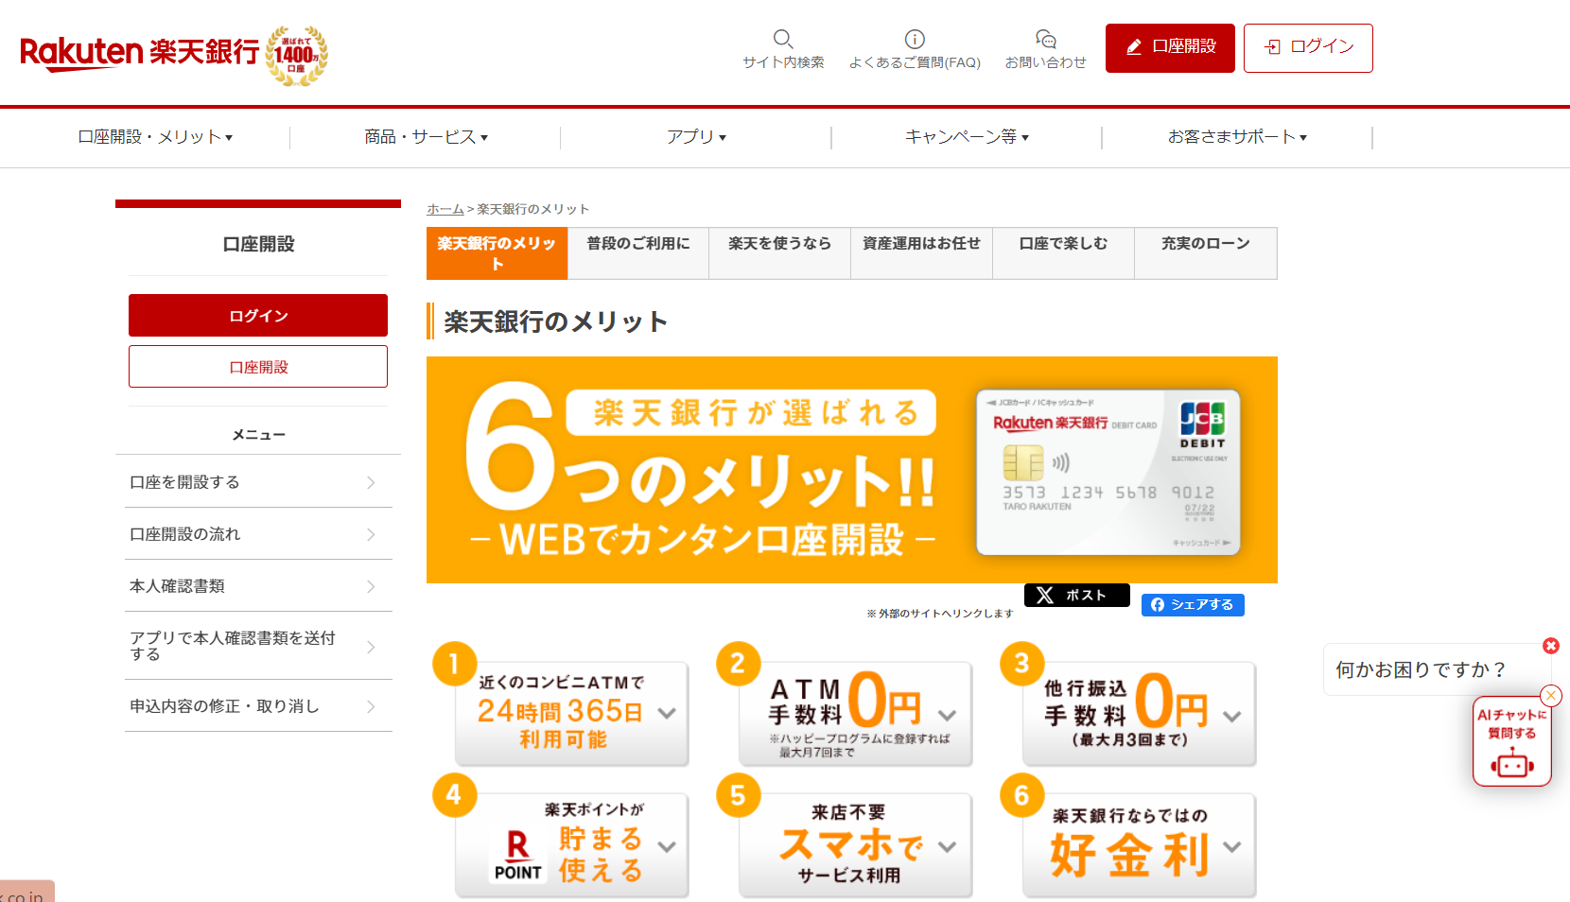Image resolution: width=1570 pixels, height=902 pixels.
Task: Click the ログイン header button
Action: (x=1308, y=48)
